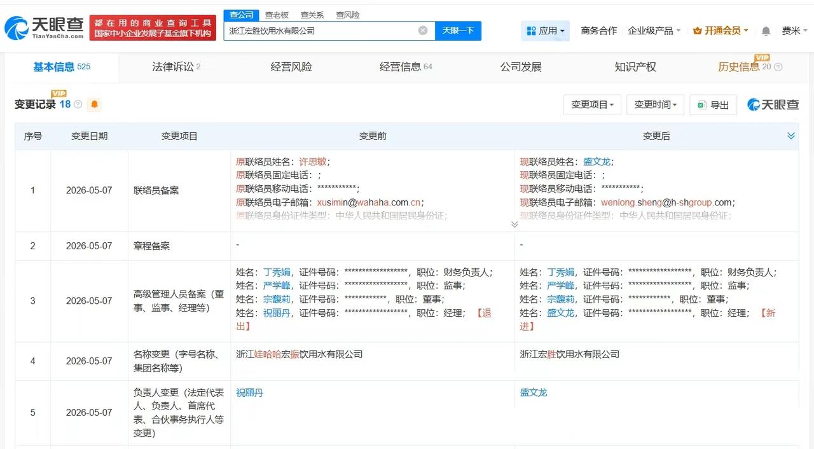Image resolution: width=814 pixels, height=449 pixels.
Task: Click the 高级管理人员备案 change item cell
Action: [179, 301]
